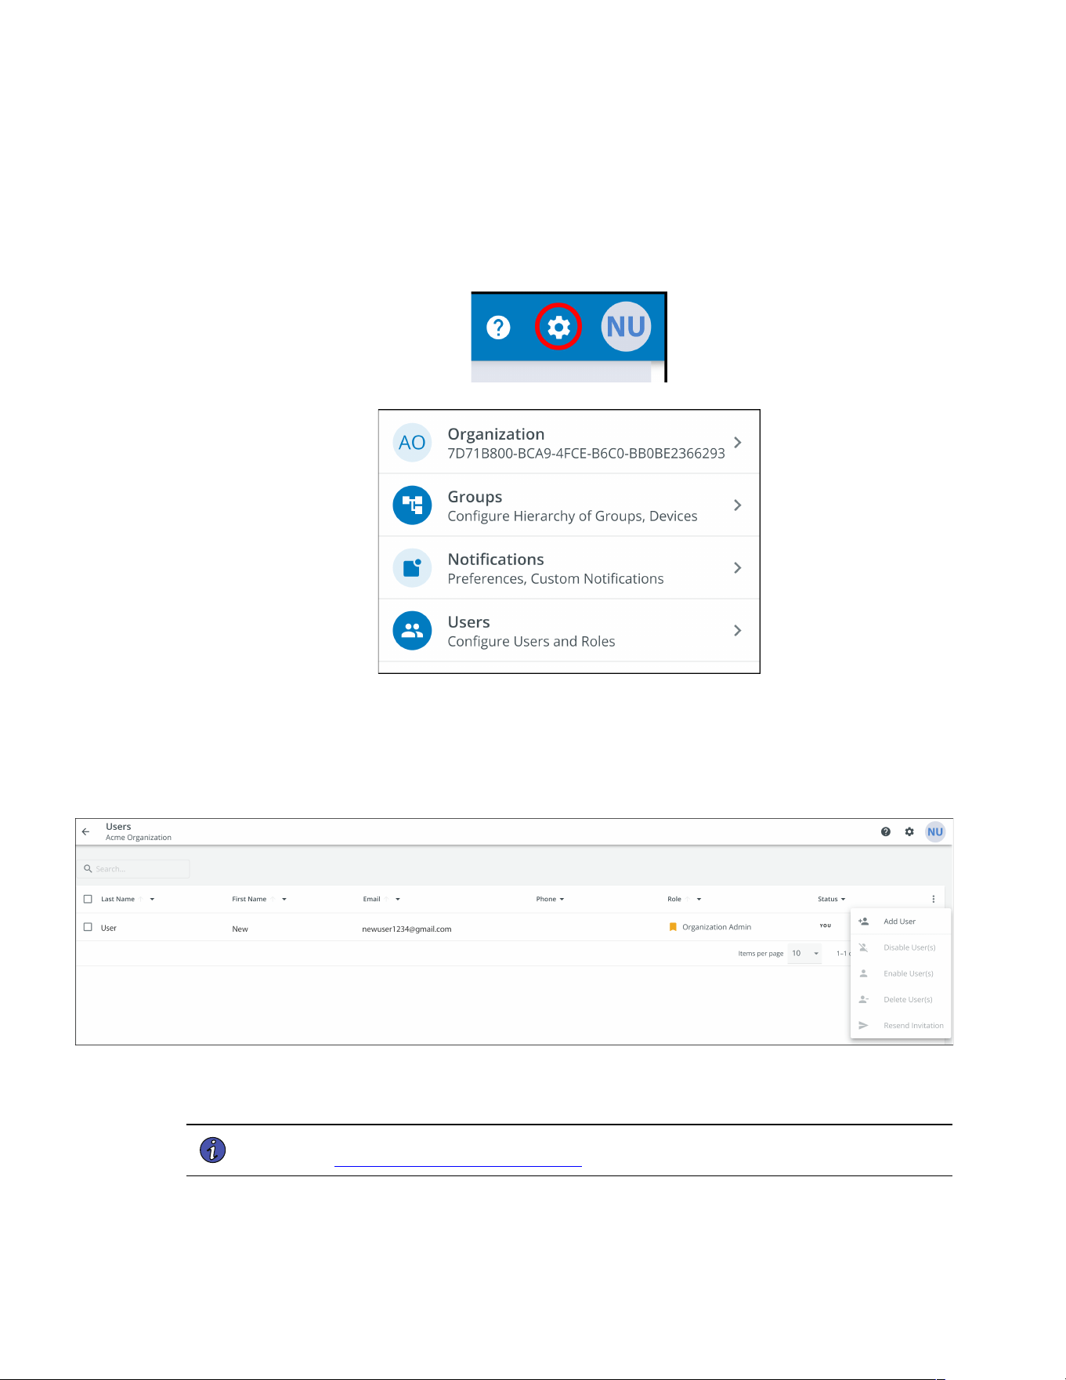
Task: Click the Groups hierarchy icon
Action: point(412,505)
